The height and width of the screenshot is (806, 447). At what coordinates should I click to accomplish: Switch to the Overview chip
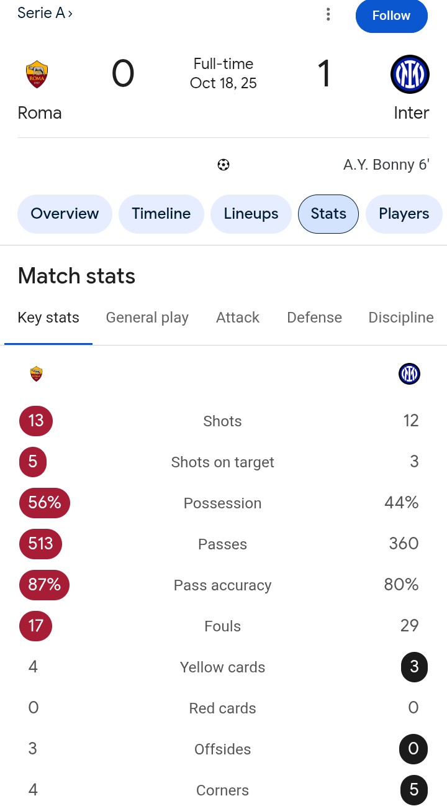click(x=65, y=214)
